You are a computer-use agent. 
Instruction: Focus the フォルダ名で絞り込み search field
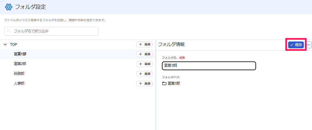pyautogui.click(x=51, y=31)
